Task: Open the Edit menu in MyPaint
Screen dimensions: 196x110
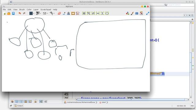Action: pyautogui.click(x=9, y=9)
